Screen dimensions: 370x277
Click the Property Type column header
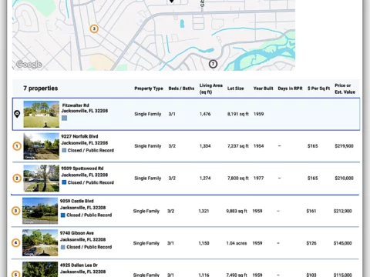click(149, 88)
